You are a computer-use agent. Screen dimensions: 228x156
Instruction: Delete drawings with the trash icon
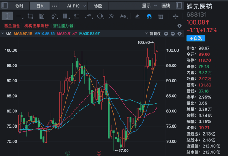tap(161, 16)
